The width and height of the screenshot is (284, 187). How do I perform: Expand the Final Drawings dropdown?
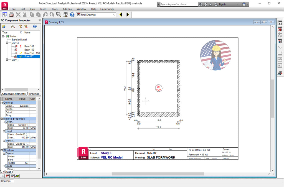115,14
